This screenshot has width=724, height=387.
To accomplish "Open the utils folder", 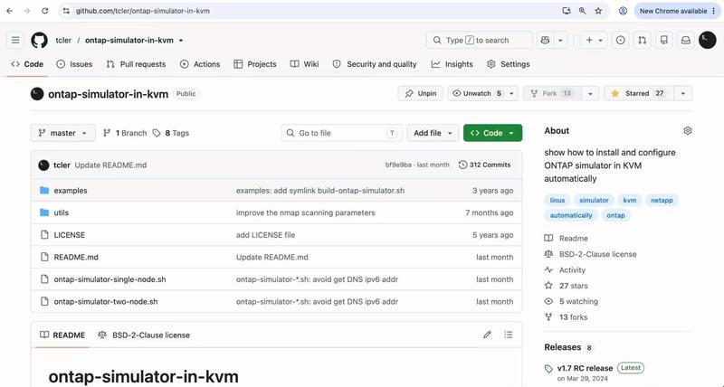I will (61, 212).
